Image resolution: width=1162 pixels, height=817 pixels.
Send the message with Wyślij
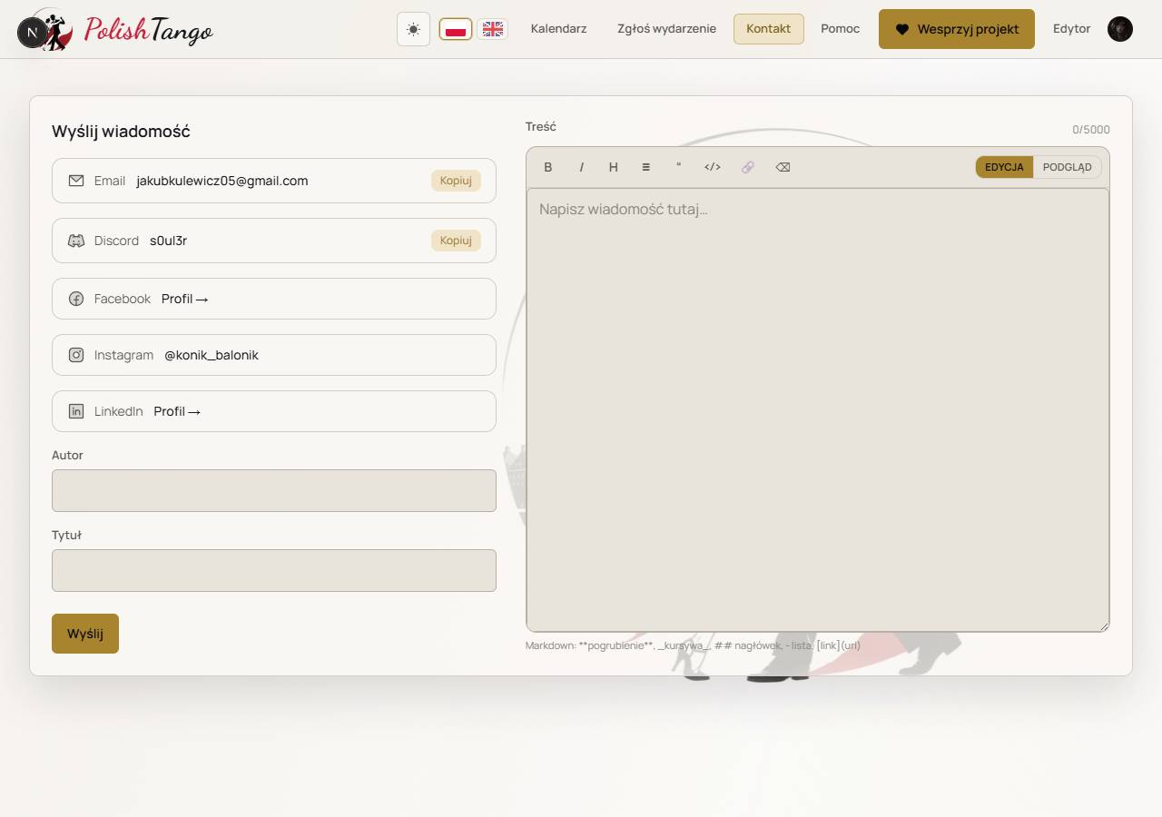pyautogui.click(x=85, y=634)
